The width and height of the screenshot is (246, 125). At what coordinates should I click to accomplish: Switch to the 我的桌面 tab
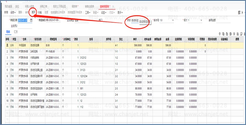[x=8, y=6]
